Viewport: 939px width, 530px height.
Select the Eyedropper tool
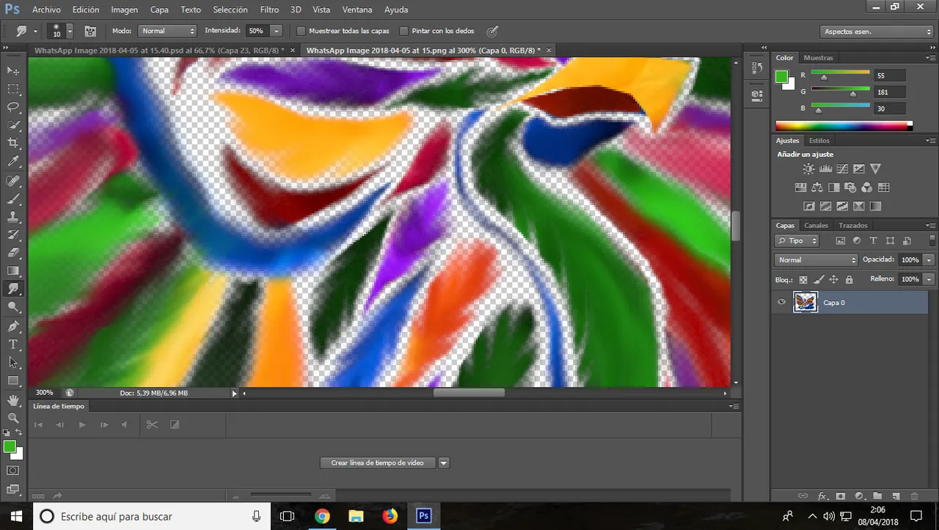coord(13,161)
